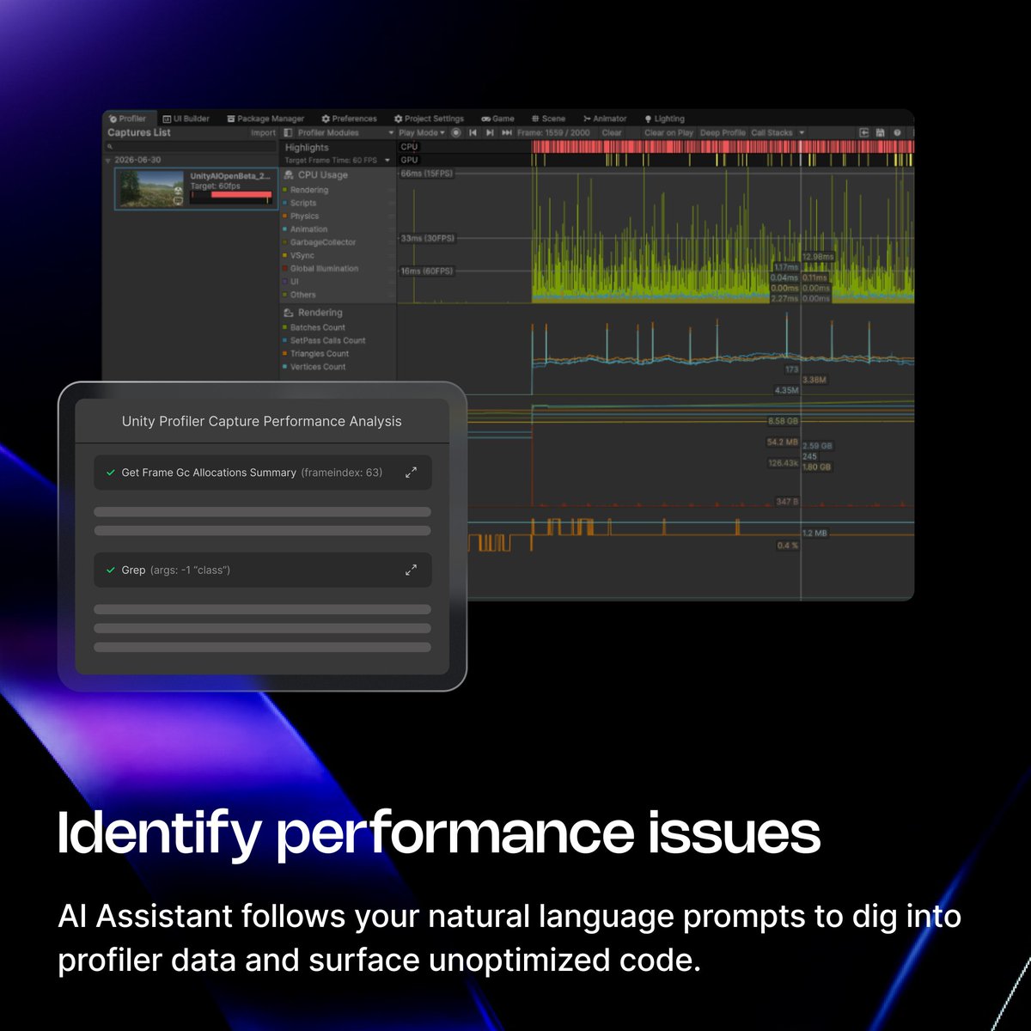Image resolution: width=1031 pixels, height=1031 pixels.
Task: Step to the next frame
Action: coord(490,133)
